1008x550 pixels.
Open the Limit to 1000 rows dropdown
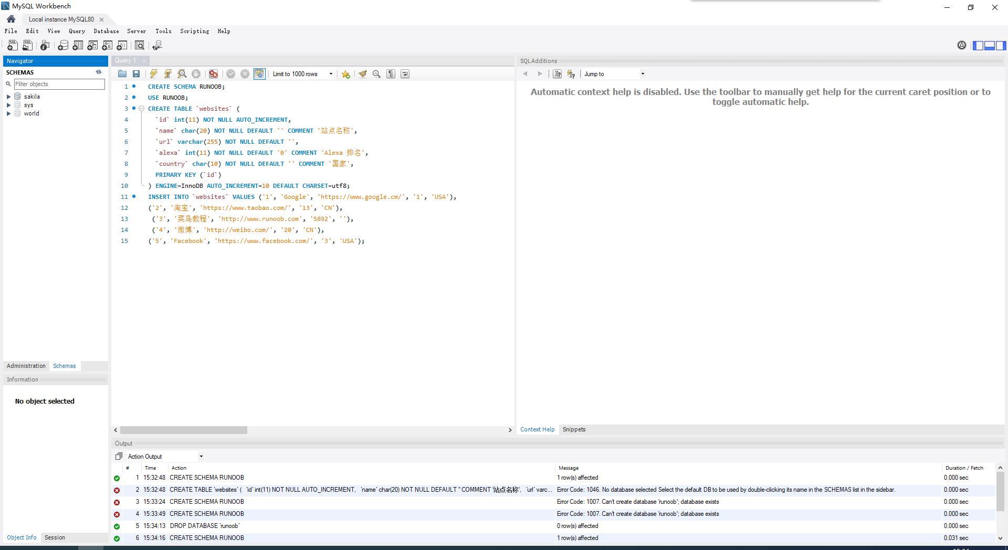point(303,74)
